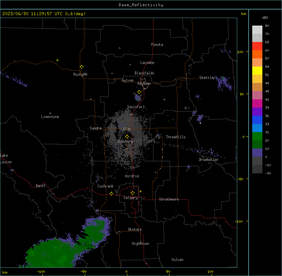This screenshot has width=282, height=276.
Task: Click the km label in the bottom-left corner
Action: (x=5, y=272)
